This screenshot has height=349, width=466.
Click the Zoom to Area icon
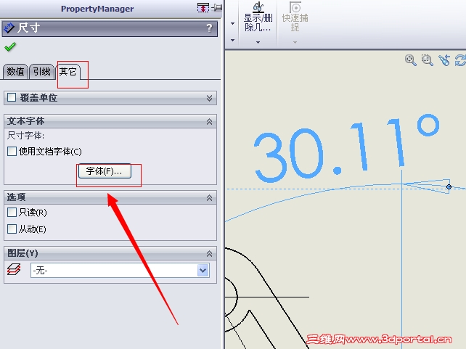(x=427, y=60)
